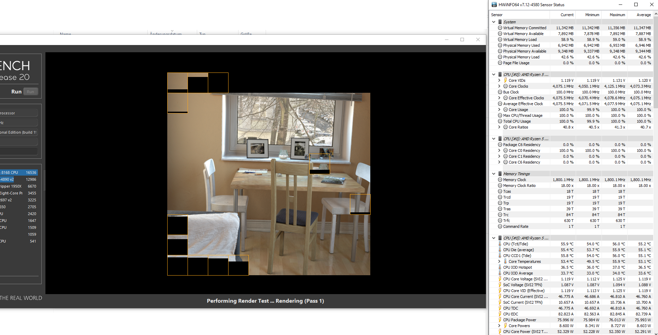Click the lightning icon next to CPU Package Power
The height and width of the screenshot is (335, 658).
(500, 320)
